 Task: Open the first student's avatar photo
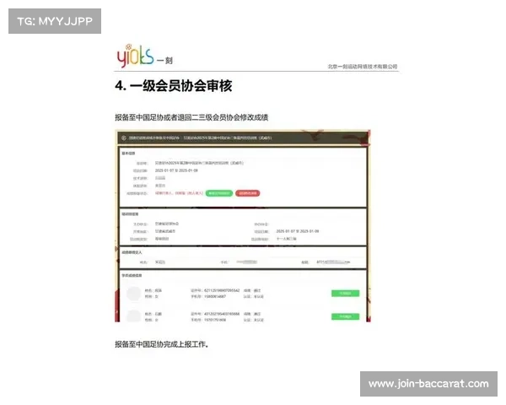(133, 294)
